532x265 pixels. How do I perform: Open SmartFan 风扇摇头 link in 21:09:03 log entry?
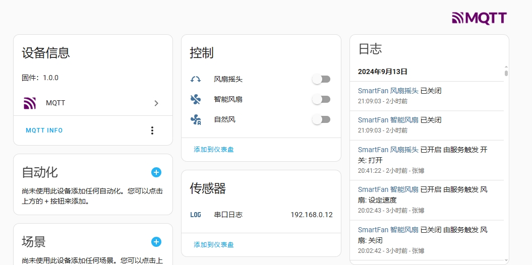click(388, 91)
